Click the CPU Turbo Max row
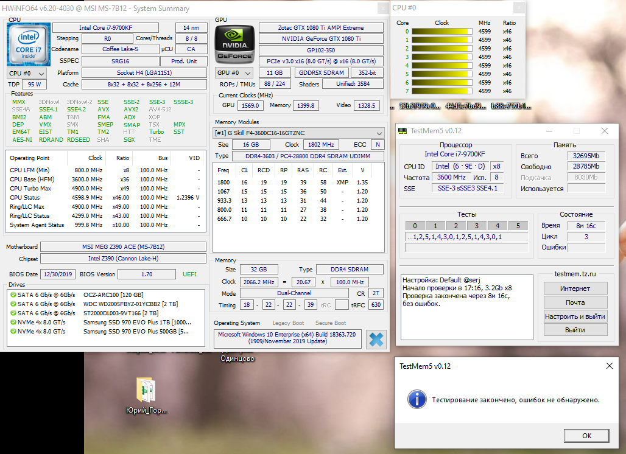Screen dimensions: 626x454 pos(105,188)
